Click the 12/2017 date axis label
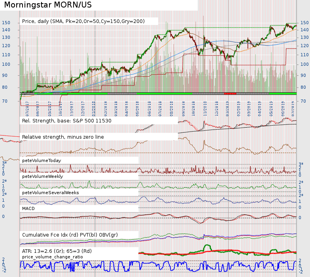This screenshot has width=310, height=277. coord(83,109)
